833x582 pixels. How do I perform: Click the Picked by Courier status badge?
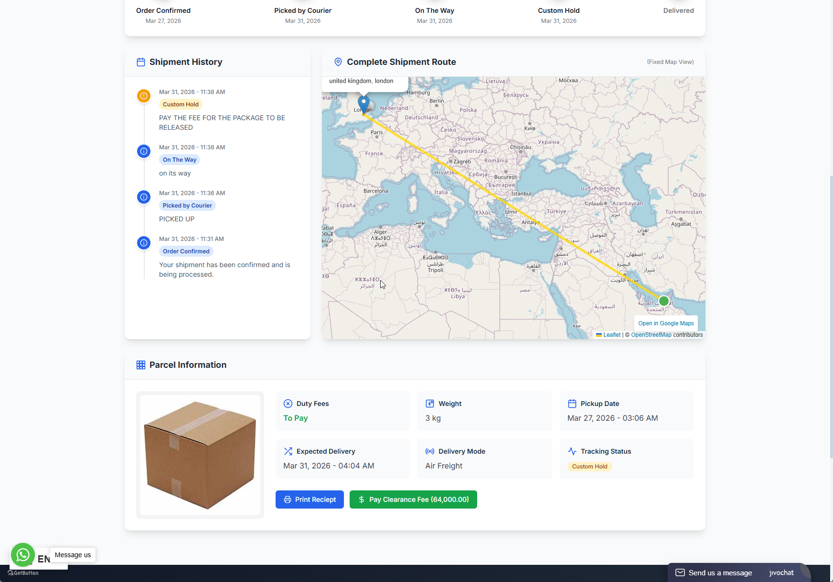(187, 206)
